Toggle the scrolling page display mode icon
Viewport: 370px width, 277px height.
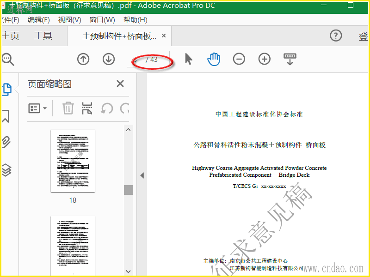coord(290,59)
